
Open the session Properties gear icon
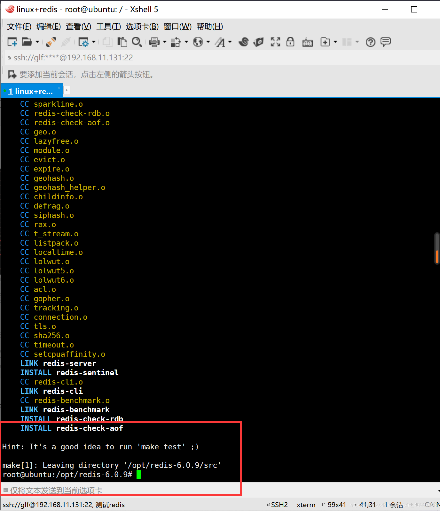point(83,42)
